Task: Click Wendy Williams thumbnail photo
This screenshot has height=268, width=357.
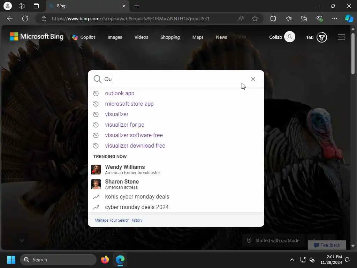Action: pos(96,170)
